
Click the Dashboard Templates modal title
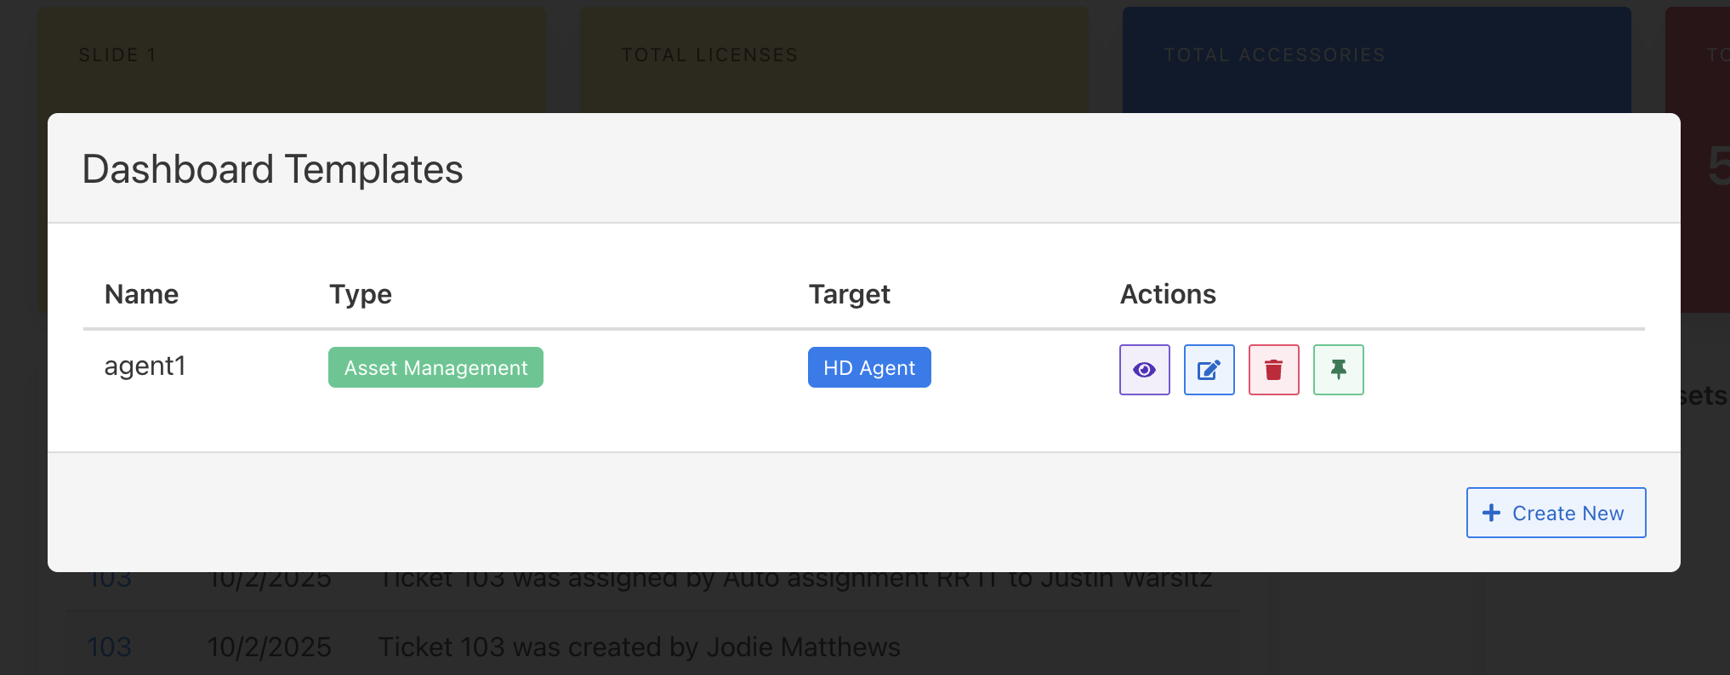point(272,169)
